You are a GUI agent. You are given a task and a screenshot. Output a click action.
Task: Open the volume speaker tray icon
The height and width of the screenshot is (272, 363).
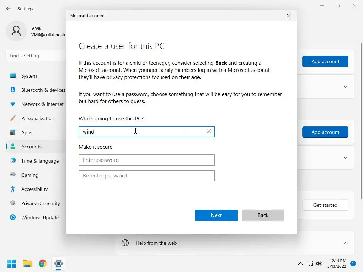point(319,263)
